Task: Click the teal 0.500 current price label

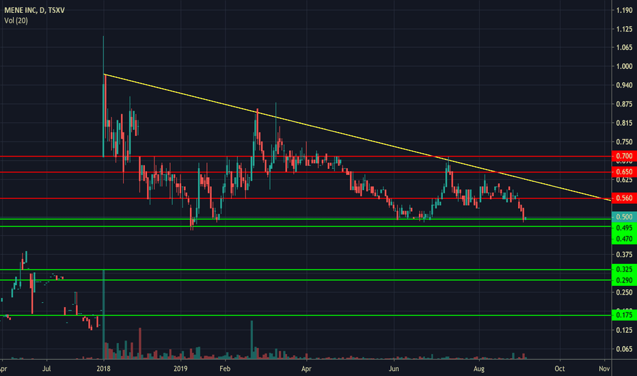Action: click(624, 217)
